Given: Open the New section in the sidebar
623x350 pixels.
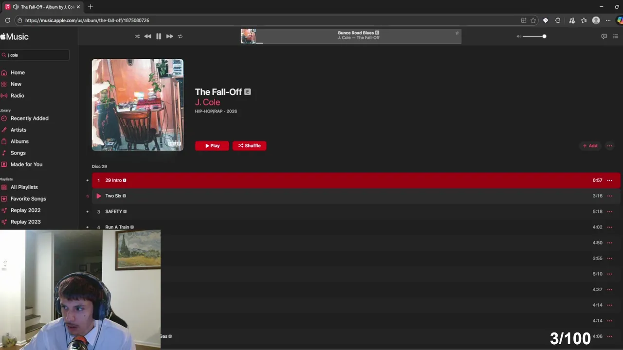Looking at the screenshot, I should tap(16, 84).
